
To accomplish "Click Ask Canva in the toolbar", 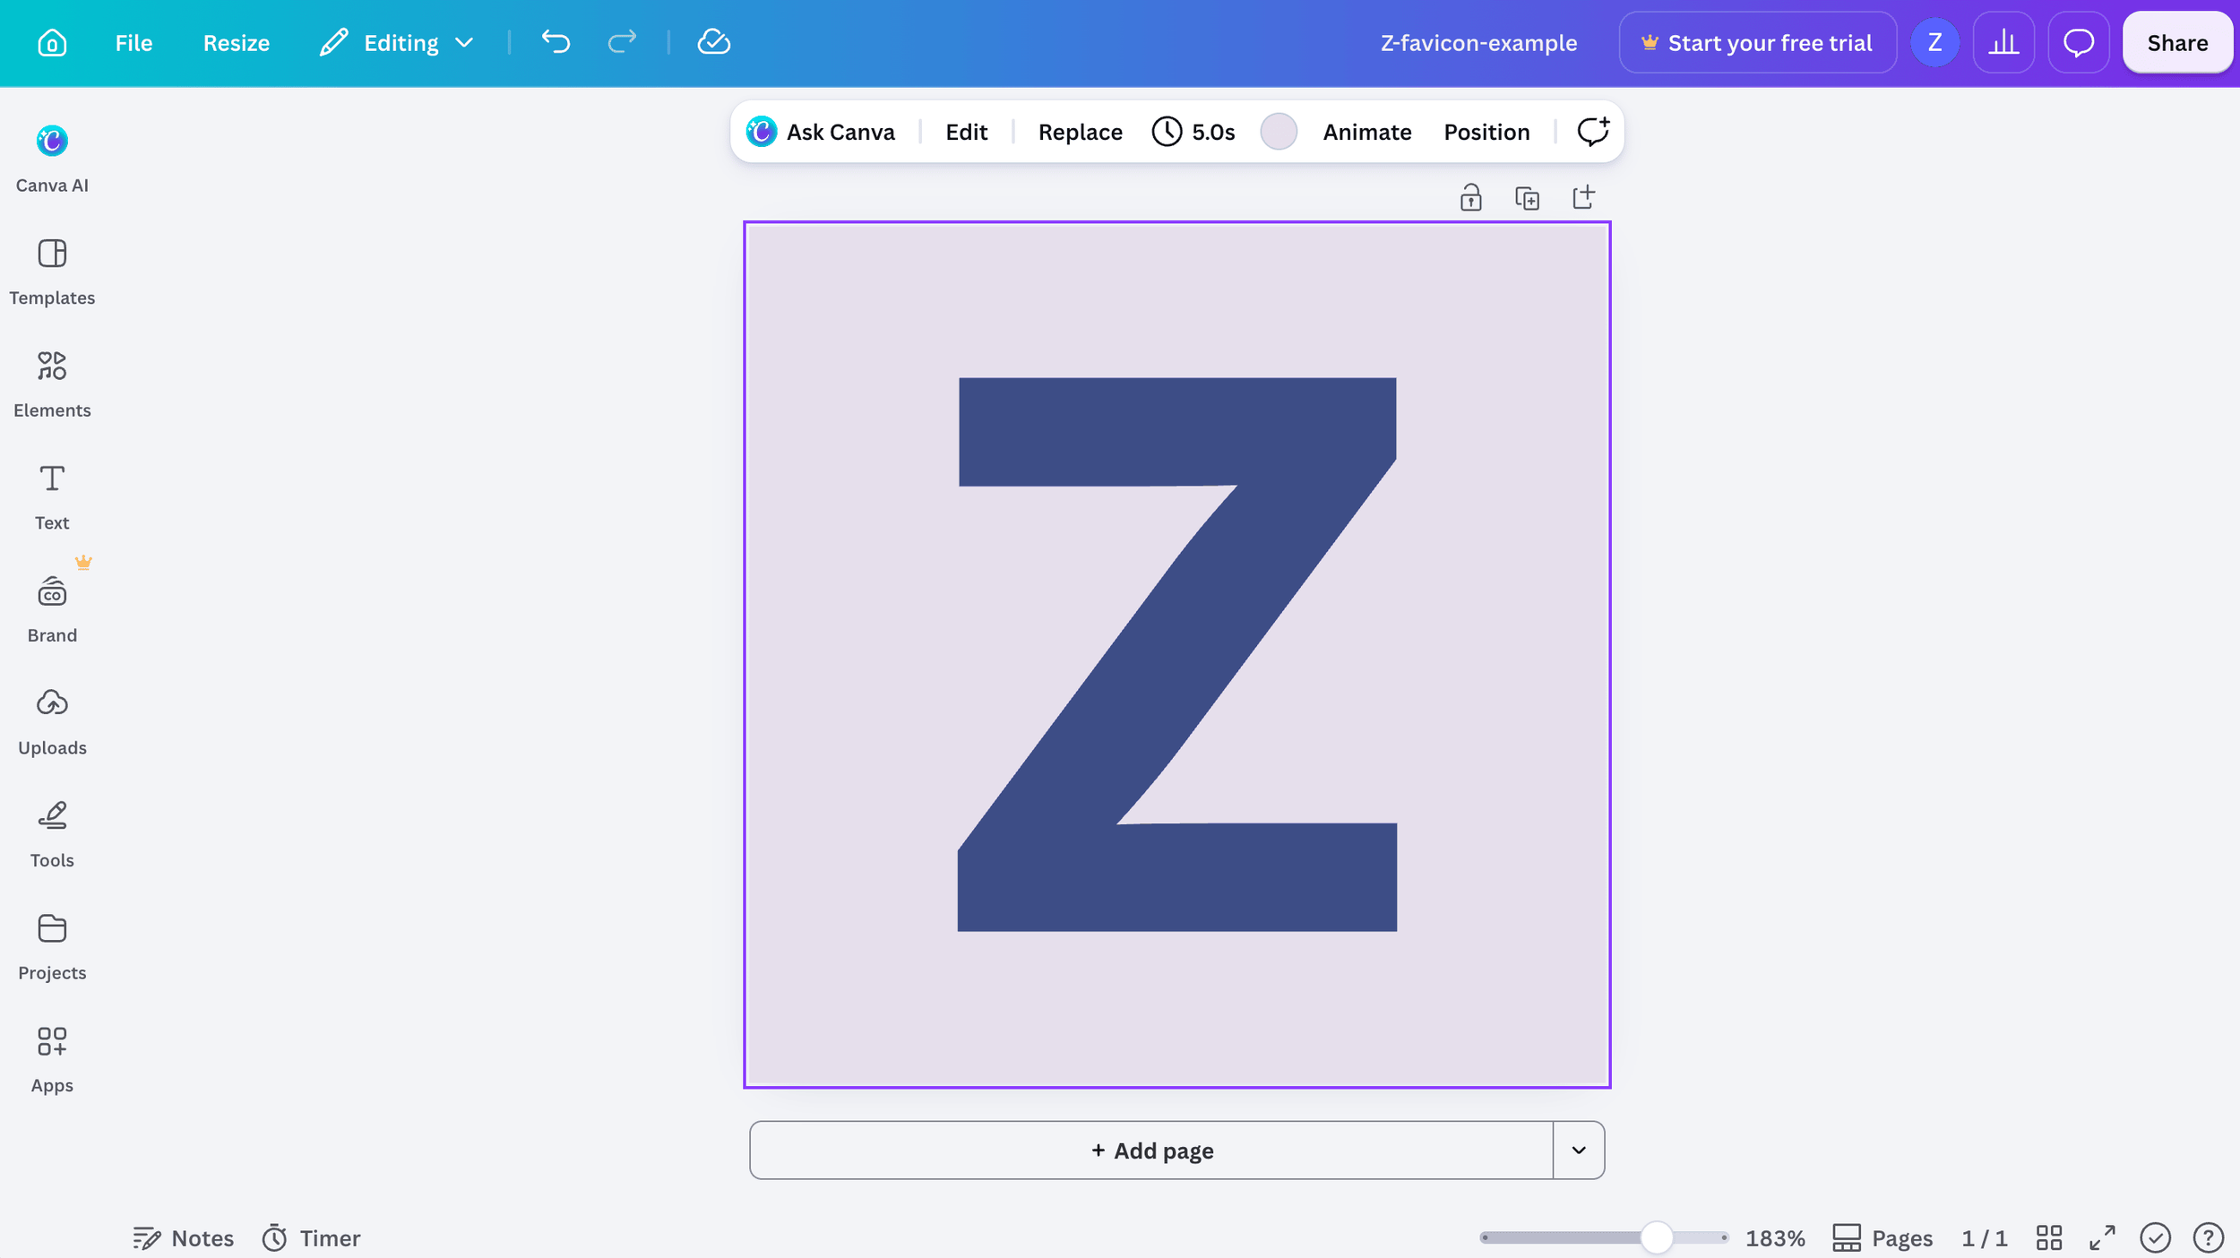I will pos(821,132).
